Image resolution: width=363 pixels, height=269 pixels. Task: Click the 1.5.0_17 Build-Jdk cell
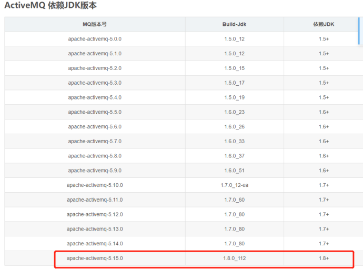tap(234, 83)
